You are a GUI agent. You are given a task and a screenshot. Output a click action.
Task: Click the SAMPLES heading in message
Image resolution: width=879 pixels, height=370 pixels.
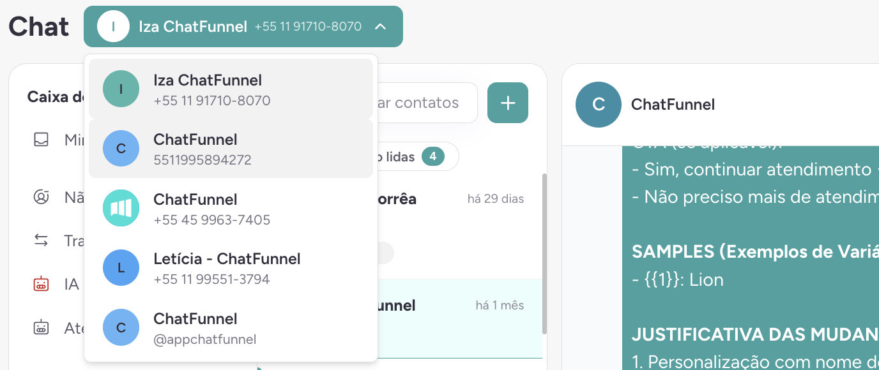755,251
